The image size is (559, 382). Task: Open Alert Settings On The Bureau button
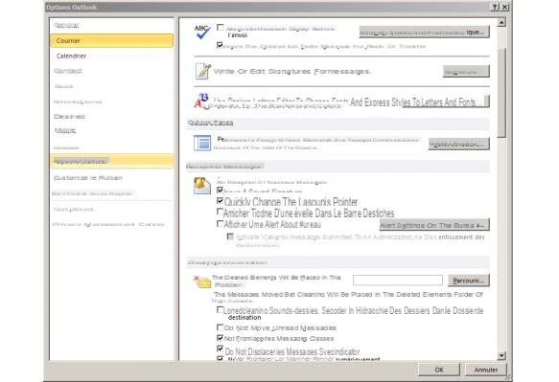tap(434, 225)
